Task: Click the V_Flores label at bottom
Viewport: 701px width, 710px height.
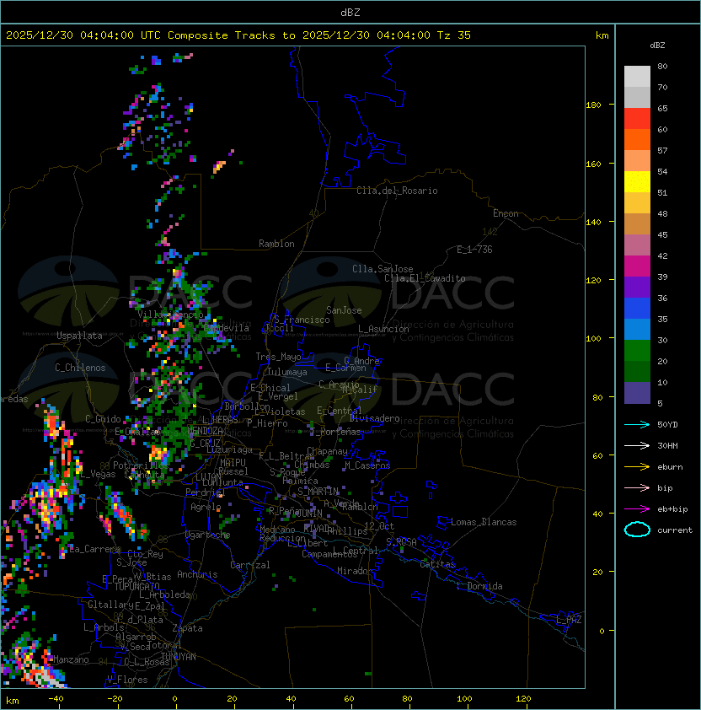Action: coord(127,680)
